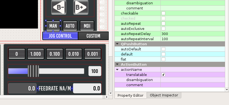Screen dimensions: 229x105
Task: Collapse the actionName property row
Action: click(x=117, y=70)
